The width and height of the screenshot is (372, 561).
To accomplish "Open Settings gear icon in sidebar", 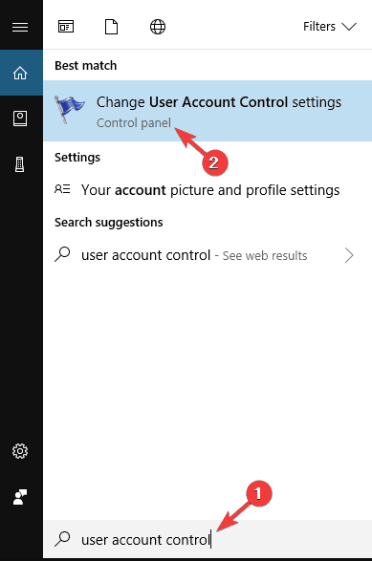I will (x=20, y=451).
